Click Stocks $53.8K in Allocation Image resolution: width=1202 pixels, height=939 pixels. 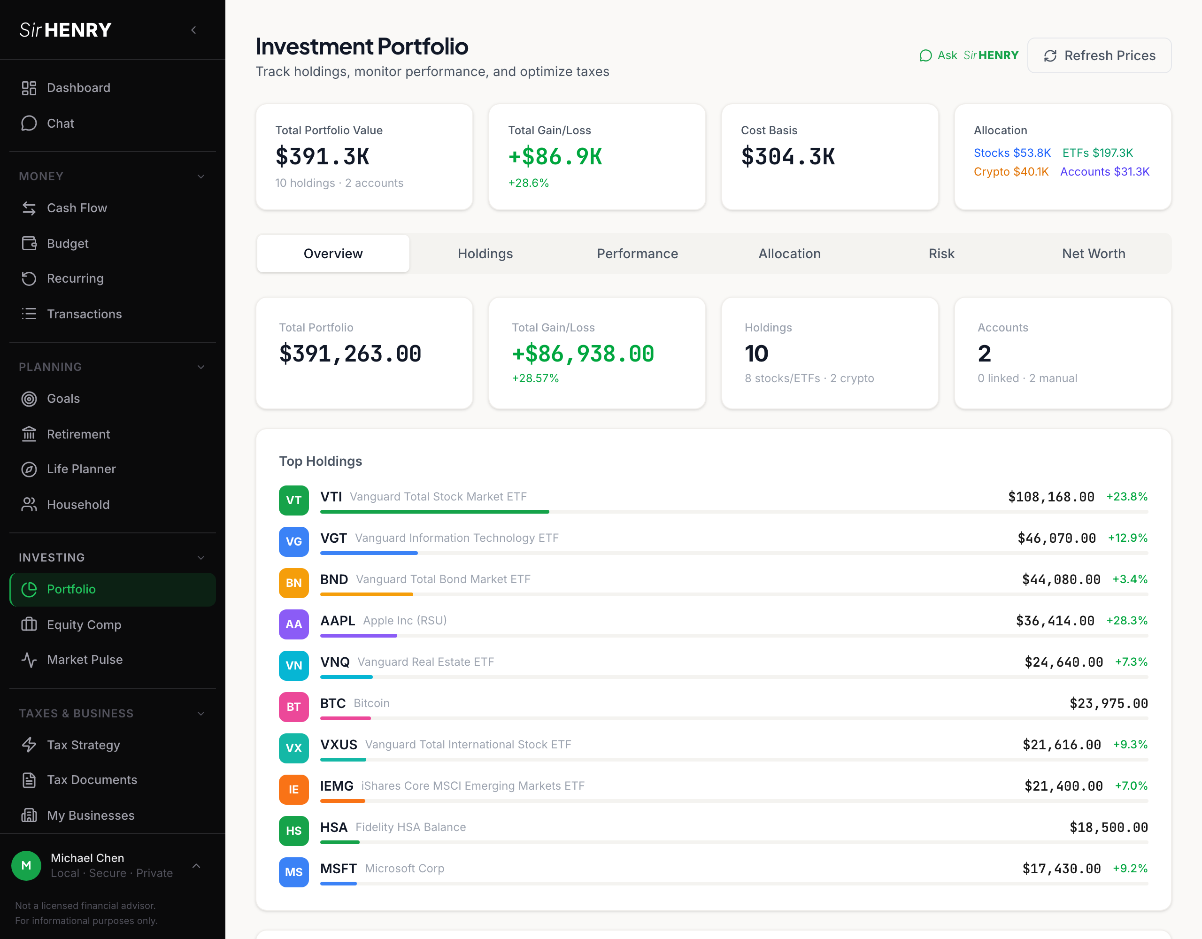pos(1012,153)
